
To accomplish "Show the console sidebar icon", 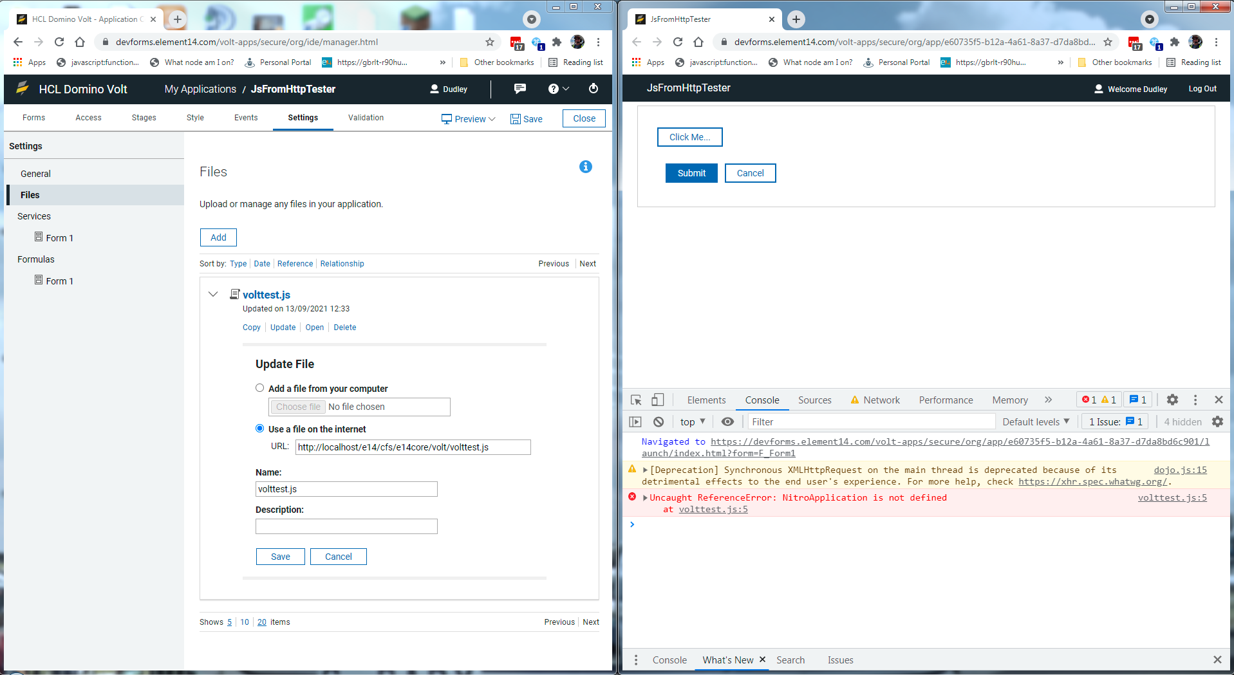I will [635, 422].
